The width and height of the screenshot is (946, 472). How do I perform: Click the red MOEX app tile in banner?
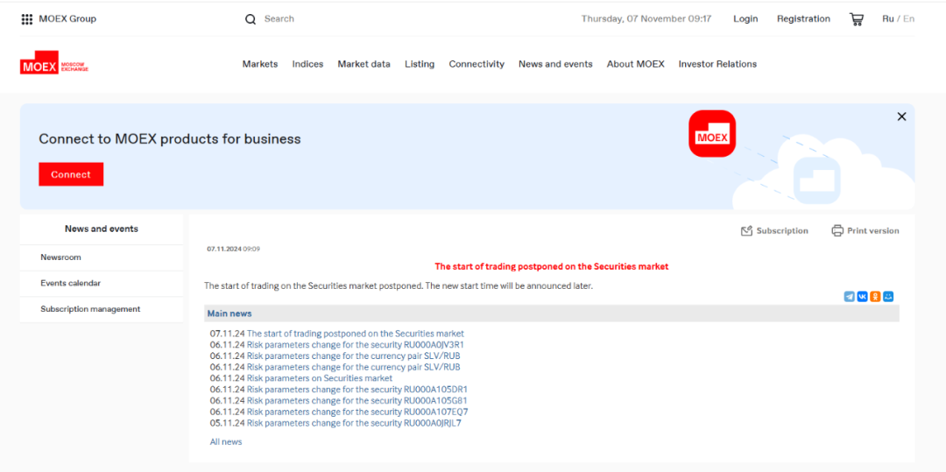coord(712,134)
